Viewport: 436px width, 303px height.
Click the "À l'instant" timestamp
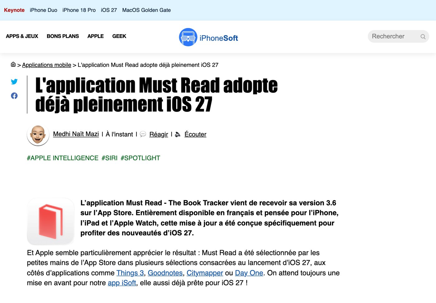(119, 134)
